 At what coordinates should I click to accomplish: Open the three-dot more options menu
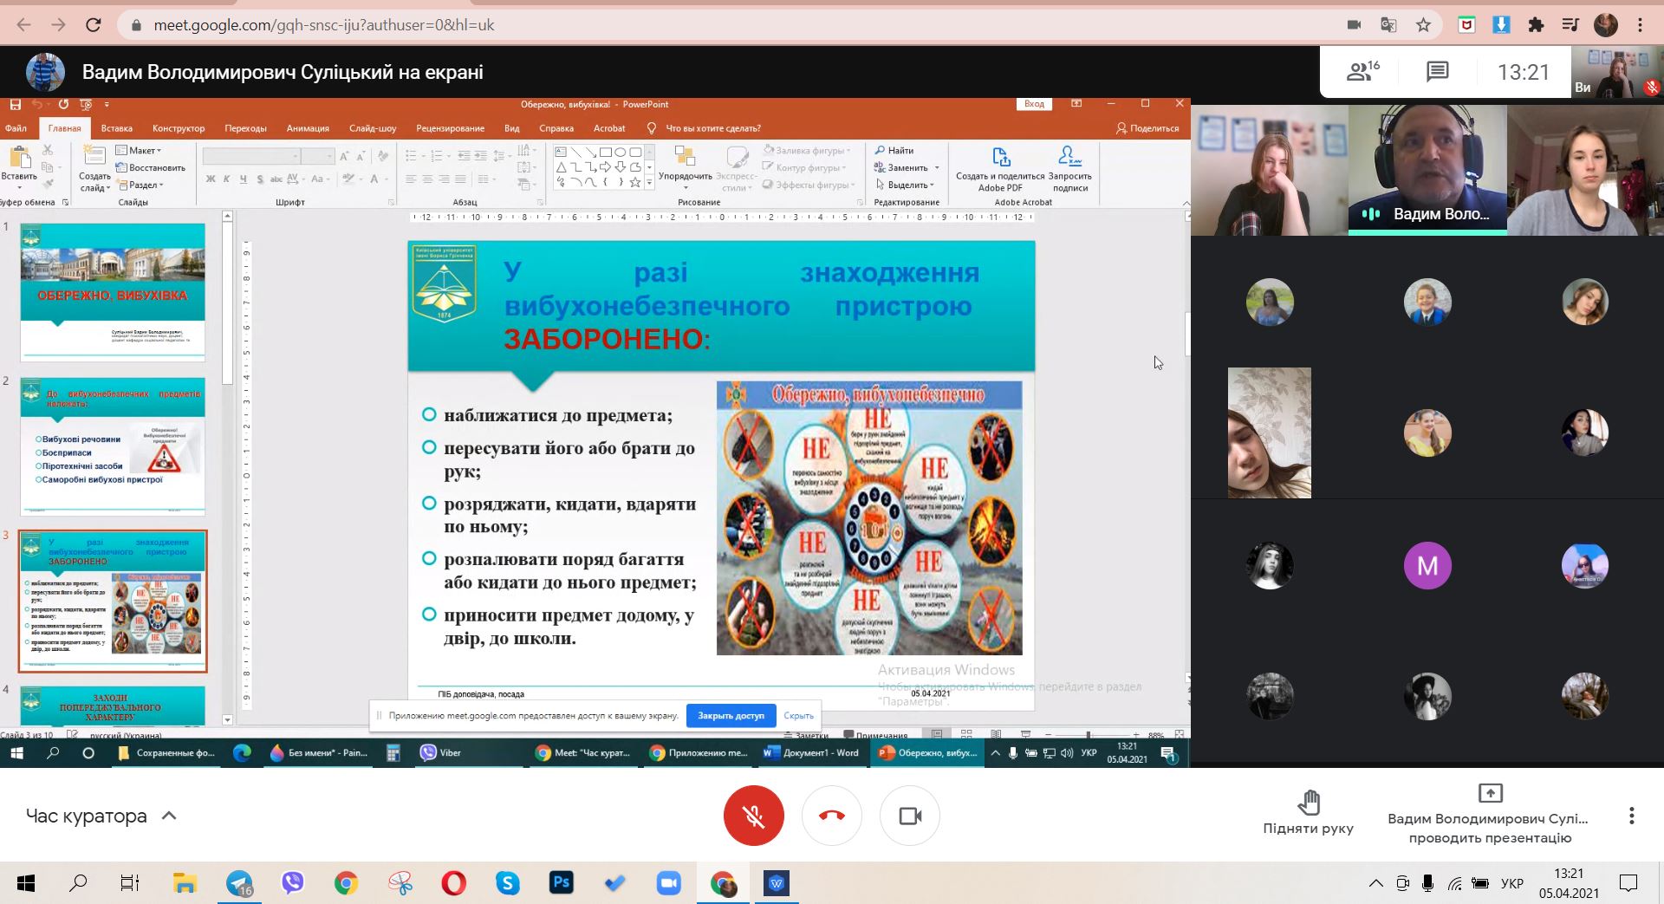pos(1631,816)
